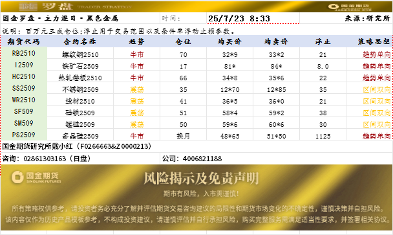This screenshot has height=235, width=393.
Task: Click the 均卖价 column header
Action: pos(277,41)
